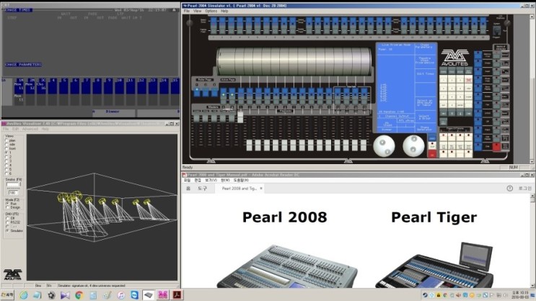Click Select a Group softkey label on LCD

pyautogui.click(x=425, y=117)
